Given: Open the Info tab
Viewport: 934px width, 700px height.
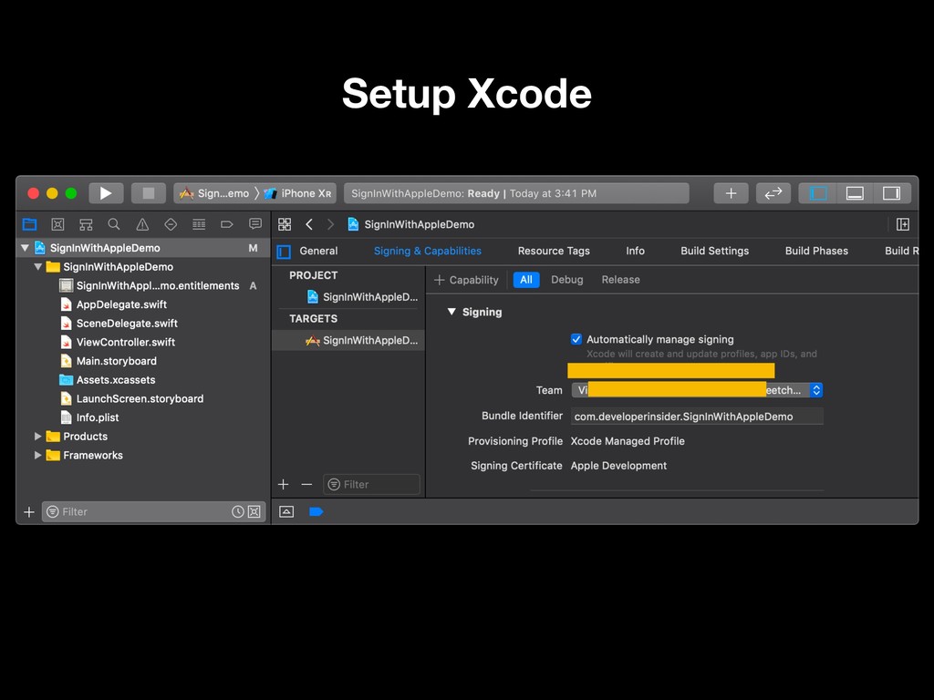Looking at the screenshot, I should 635,252.
